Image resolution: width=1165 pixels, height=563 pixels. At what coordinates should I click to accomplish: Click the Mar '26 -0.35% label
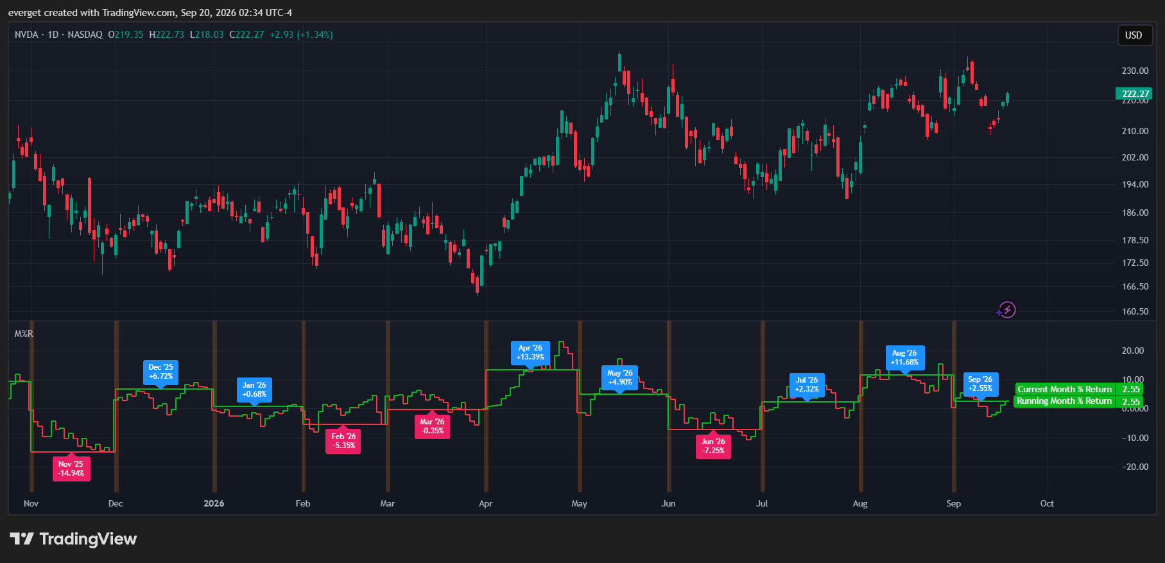pos(432,426)
